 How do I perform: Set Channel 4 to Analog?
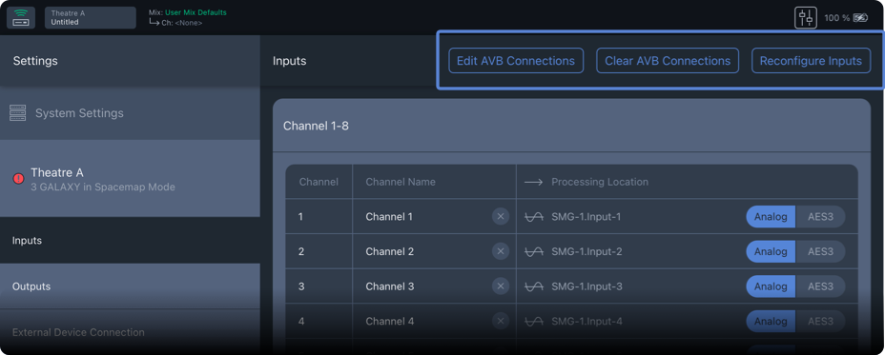[x=771, y=321]
